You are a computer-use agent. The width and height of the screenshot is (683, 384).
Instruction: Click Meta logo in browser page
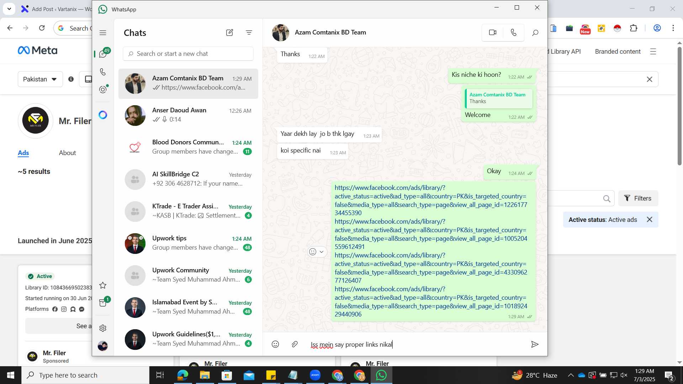37,50
